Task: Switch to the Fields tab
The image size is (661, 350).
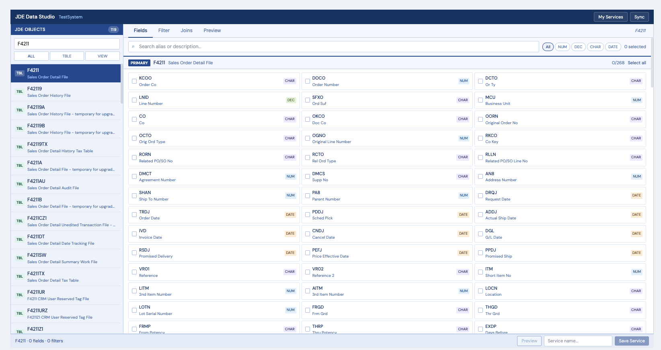Action: point(140,31)
